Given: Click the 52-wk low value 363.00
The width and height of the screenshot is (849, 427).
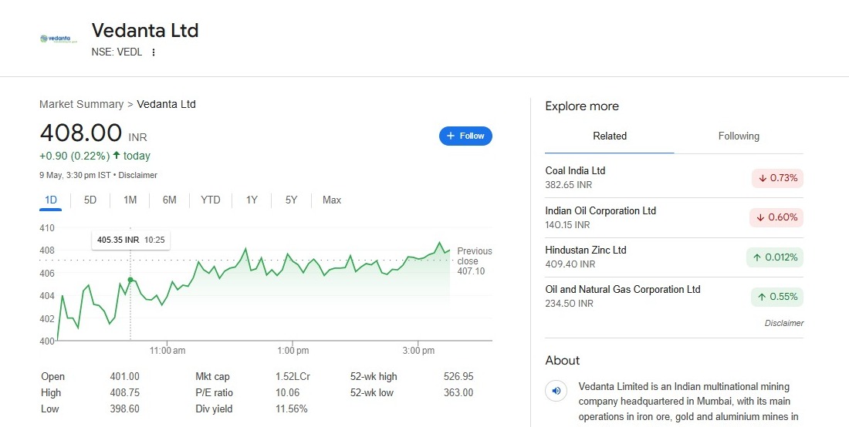Looking at the screenshot, I should click(458, 393).
